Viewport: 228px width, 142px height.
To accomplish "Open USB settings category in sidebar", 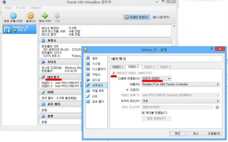I will (94, 96).
